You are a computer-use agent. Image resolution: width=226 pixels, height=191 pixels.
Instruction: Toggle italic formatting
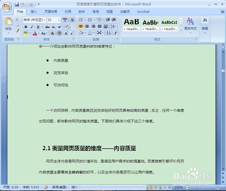click(x=32, y=27)
